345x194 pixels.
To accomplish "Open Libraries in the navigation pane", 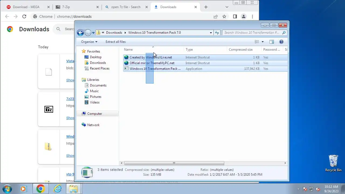I will [93, 80].
